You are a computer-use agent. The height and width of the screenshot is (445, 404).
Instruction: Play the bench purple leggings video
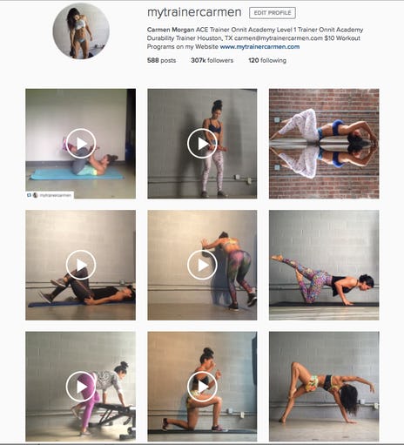(x=81, y=387)
